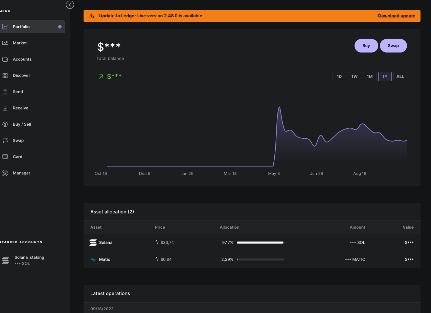Click the Market trend icon in sidebar
This screenshot has height=313, width=431.
tap(5, 43)
